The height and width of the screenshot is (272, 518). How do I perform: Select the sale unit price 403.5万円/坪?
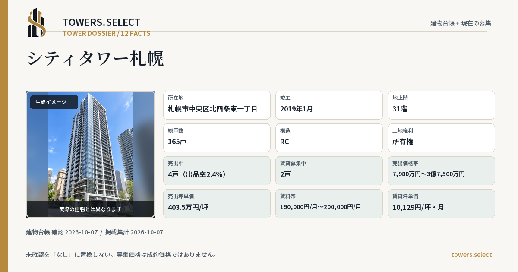click(188, 207)
